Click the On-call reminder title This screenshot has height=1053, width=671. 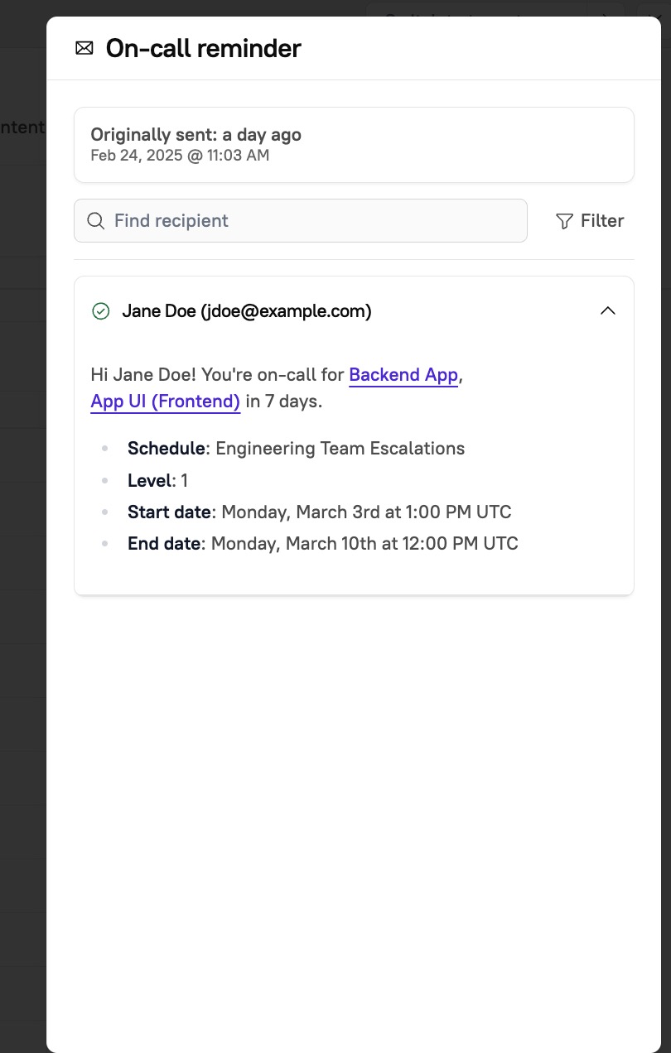[203, 48]
